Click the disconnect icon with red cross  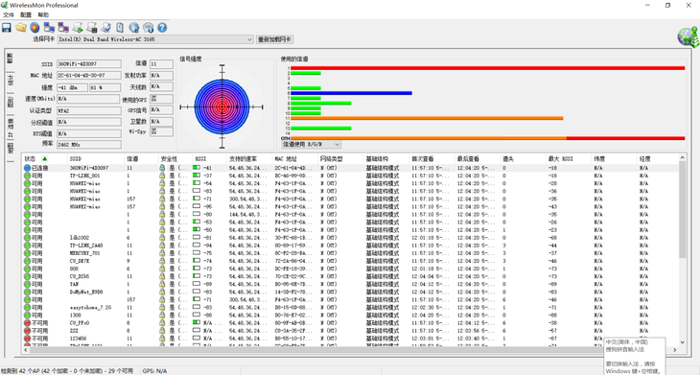63,28
